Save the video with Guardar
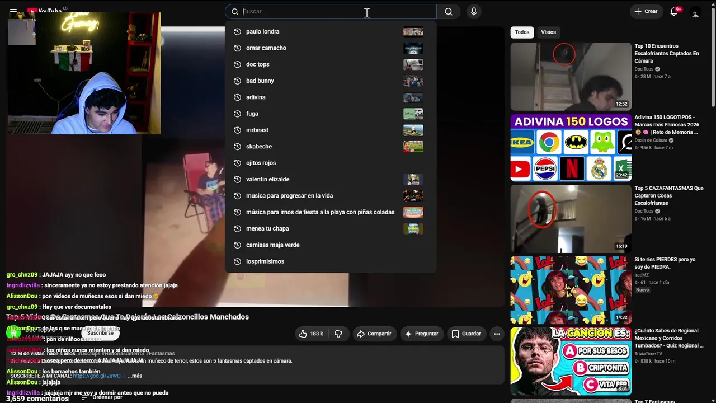Image resolution: width=716 pixels, height=403 pixels. pos(466,334)
